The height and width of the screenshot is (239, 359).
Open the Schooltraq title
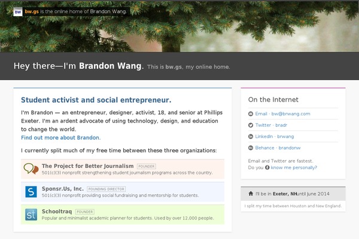[57, 212]
